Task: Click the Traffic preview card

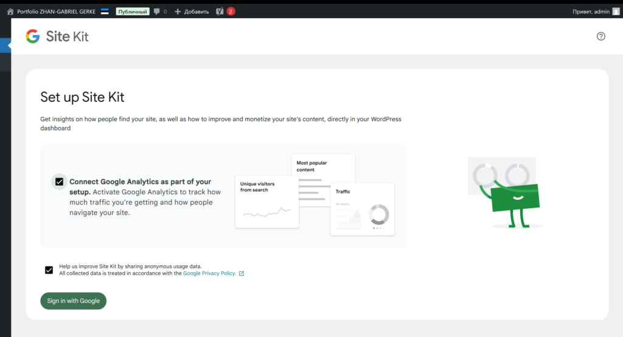Action: [363, 209]
